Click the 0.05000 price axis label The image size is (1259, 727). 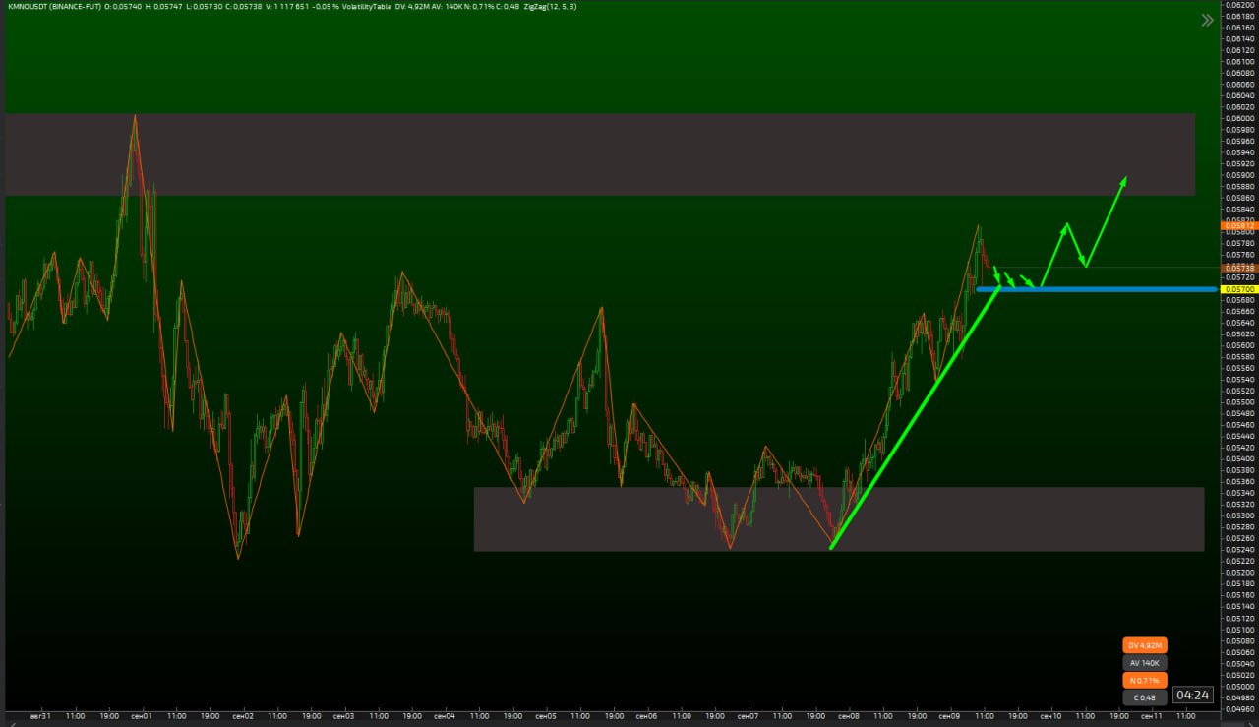click(x=1240, y=686)
